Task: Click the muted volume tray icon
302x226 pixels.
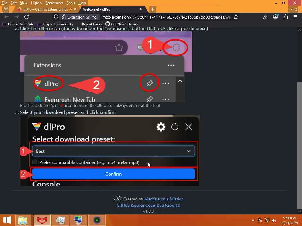Action: 274,220
